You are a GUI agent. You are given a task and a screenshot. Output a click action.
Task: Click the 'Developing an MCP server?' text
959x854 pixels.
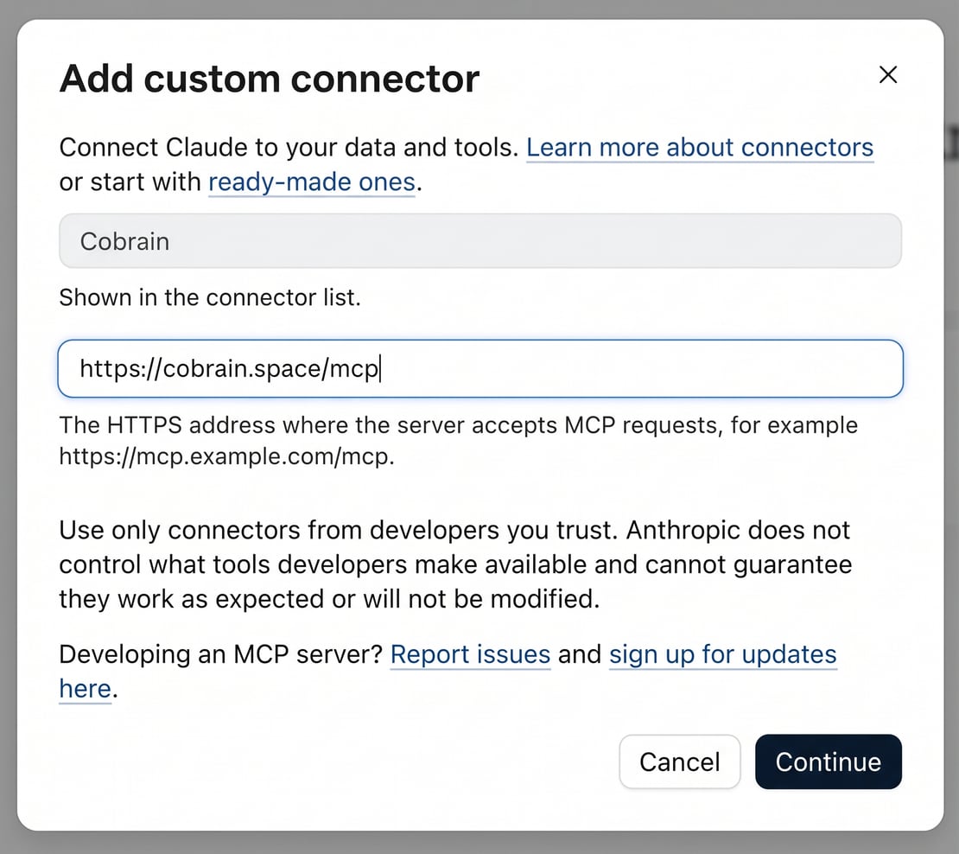221,654
